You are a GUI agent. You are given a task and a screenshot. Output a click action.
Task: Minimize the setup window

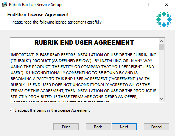[134, 5]
